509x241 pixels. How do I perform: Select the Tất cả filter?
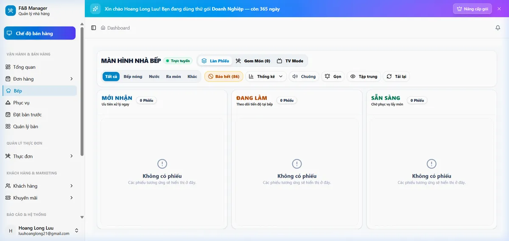click(x=111, y=77)
